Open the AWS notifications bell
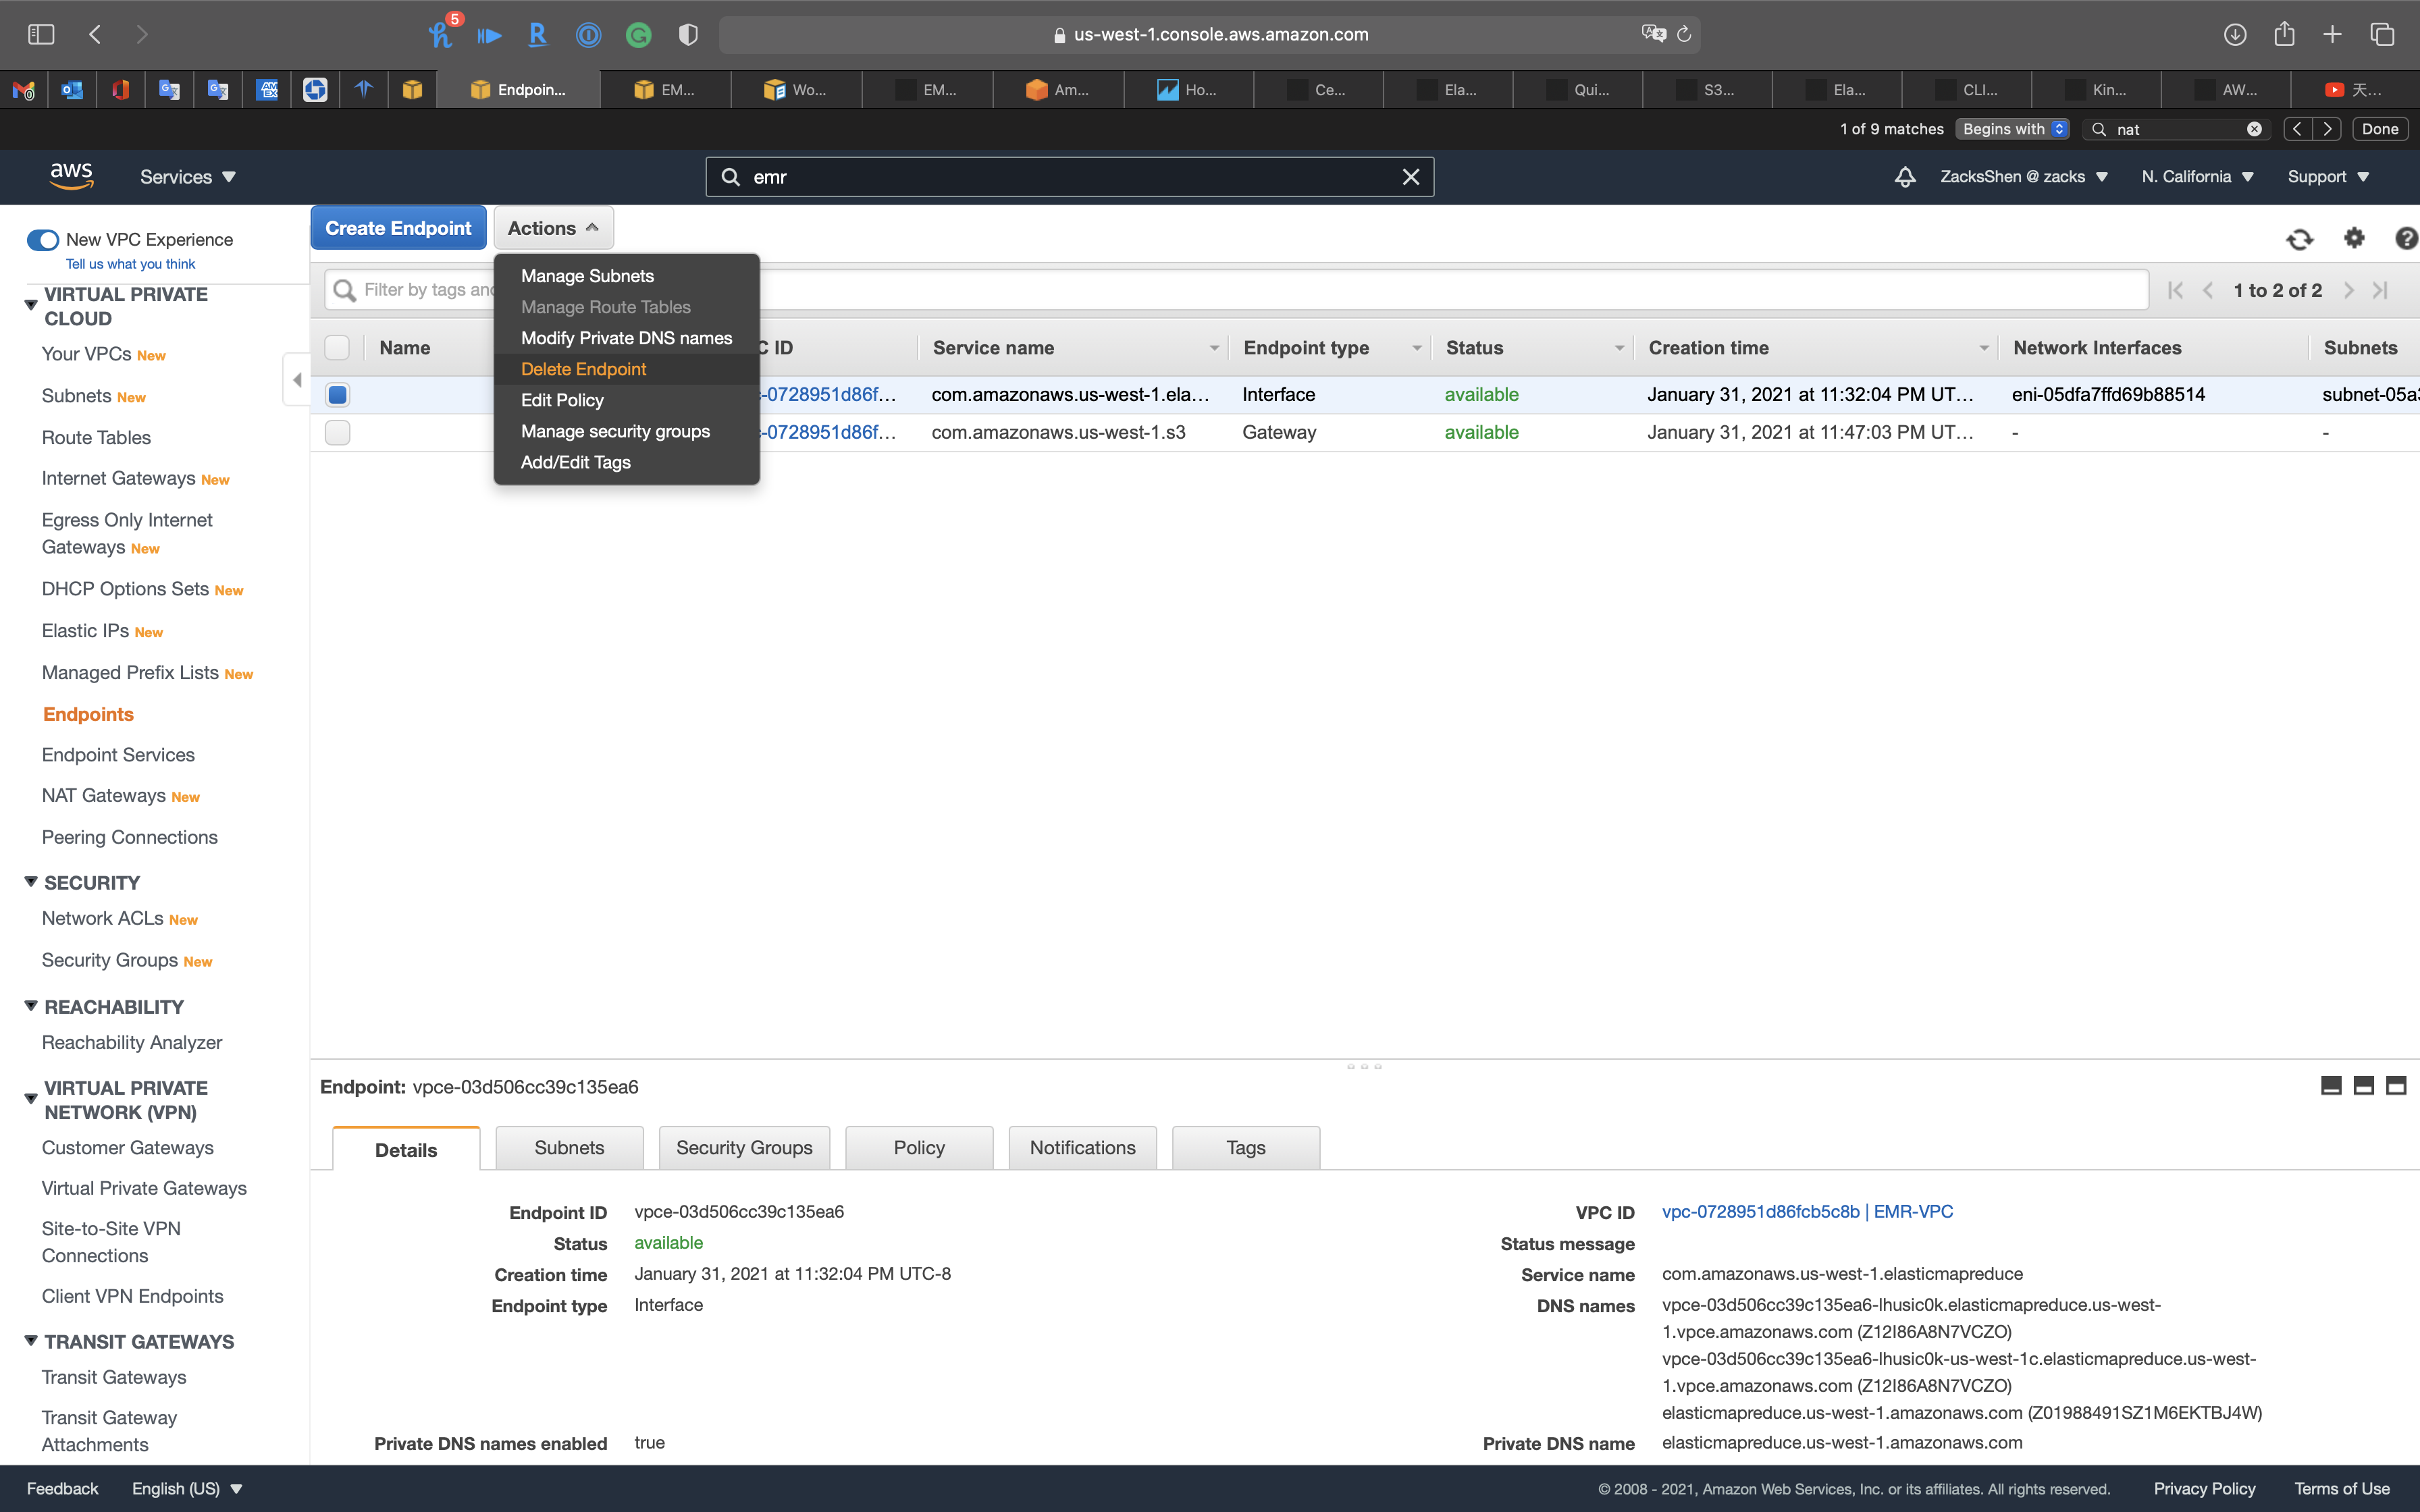2420x1512 pixels. pos(1905,177)
